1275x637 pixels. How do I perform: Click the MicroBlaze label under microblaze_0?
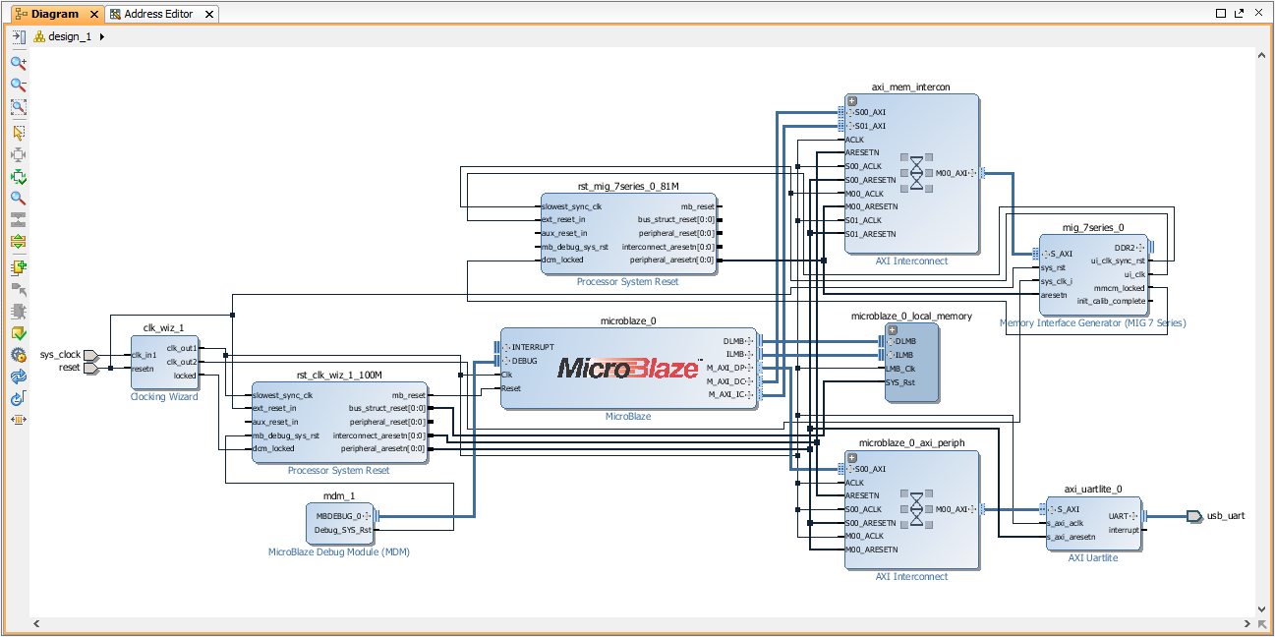pos(628,417)
